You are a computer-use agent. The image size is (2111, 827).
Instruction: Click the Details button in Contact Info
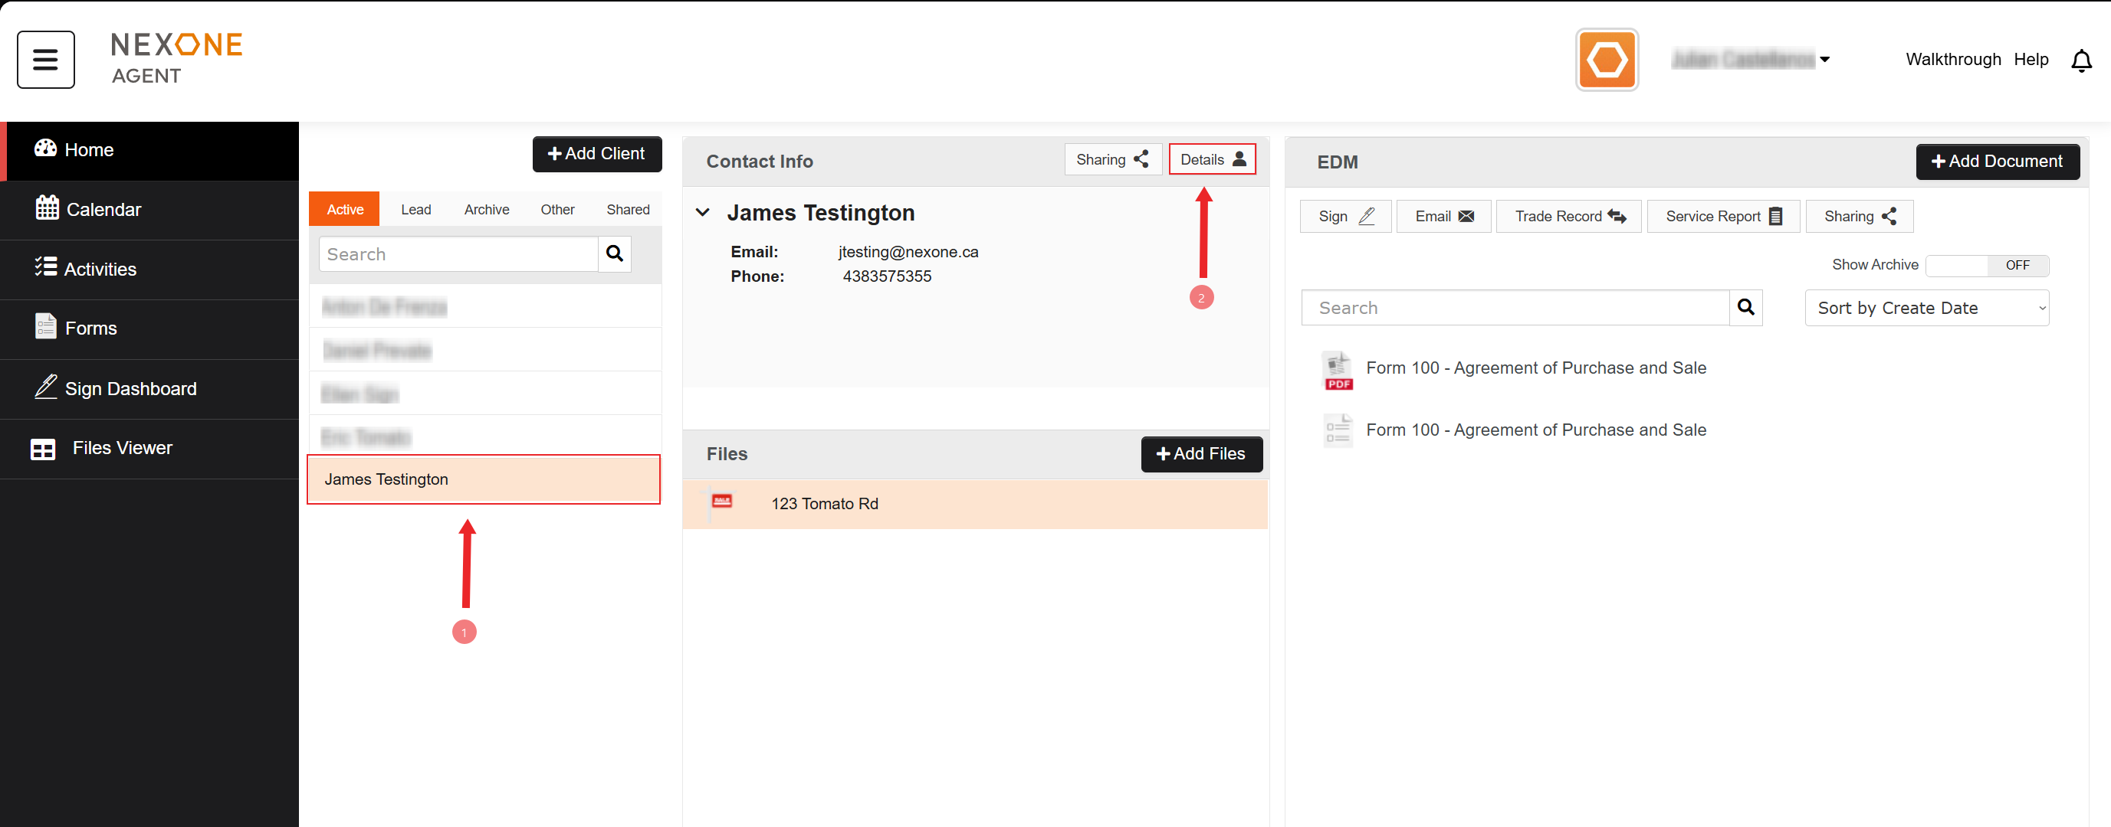coord(1211,160)
